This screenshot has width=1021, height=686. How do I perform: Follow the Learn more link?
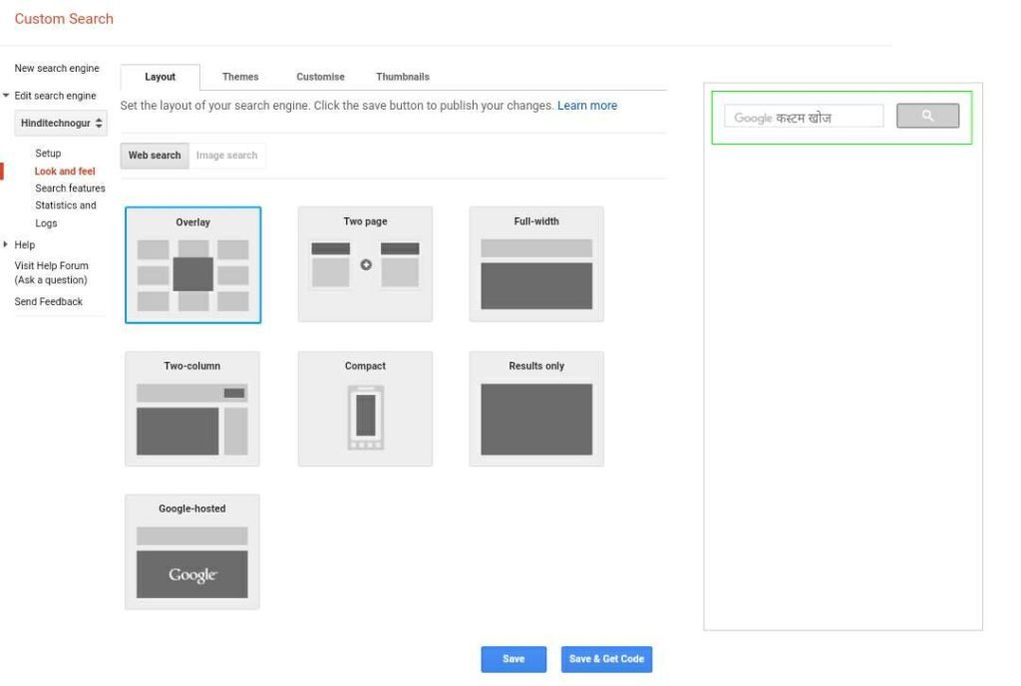(x=587, y=106)
